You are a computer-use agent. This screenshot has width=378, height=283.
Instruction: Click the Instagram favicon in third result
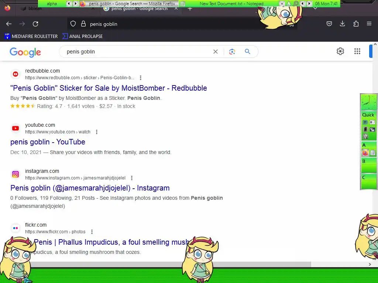coord(16,174)
